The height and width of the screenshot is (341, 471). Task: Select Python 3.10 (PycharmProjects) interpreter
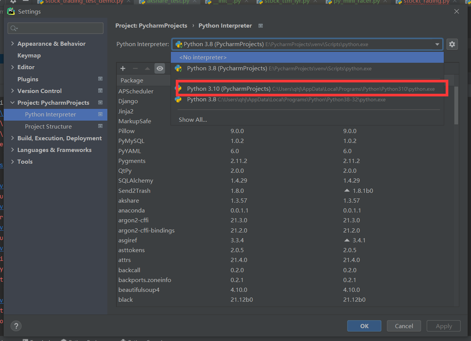307,89
